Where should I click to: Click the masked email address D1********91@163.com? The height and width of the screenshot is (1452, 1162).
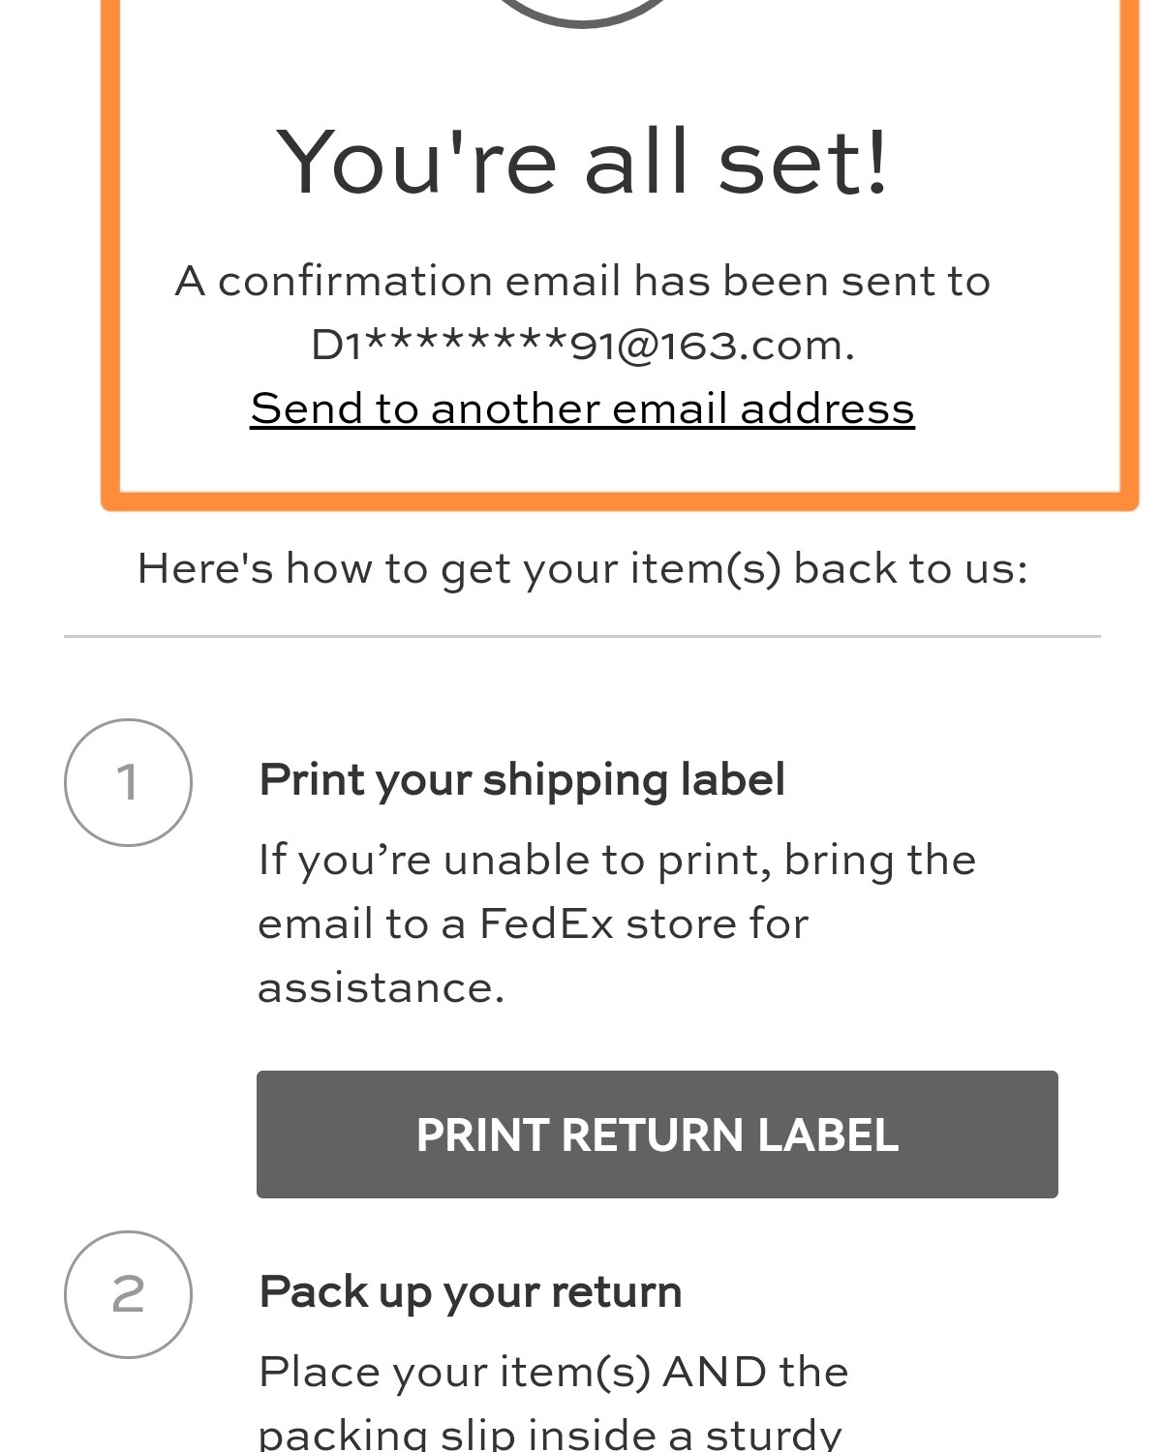point(582,346)
